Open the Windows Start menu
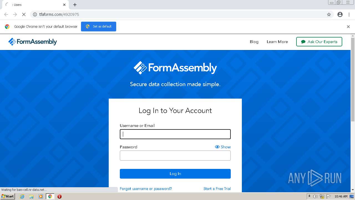 pyautogui.click(x=7, y=196)
